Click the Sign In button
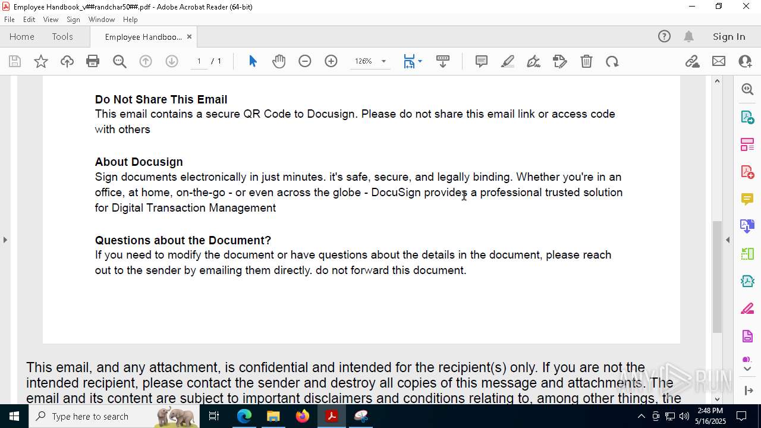Viewport: 761px width, 428px height. (729, 37)
